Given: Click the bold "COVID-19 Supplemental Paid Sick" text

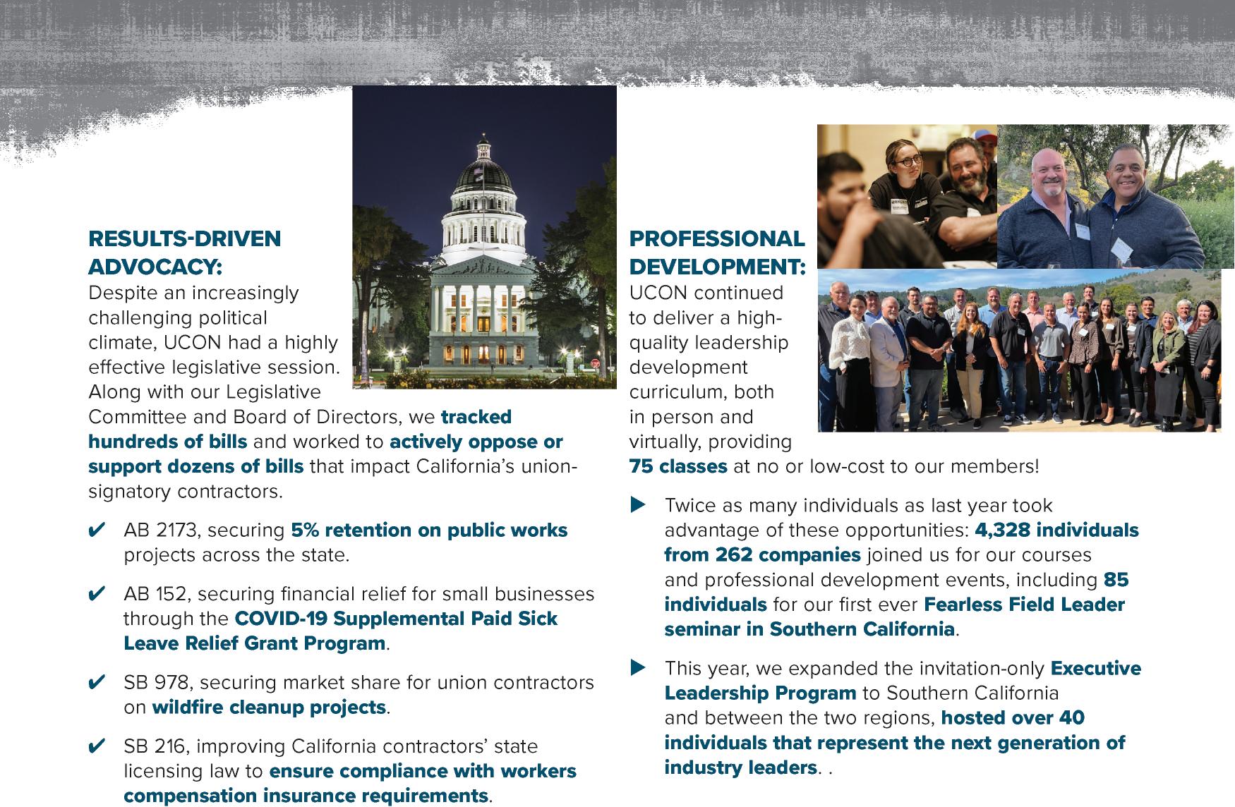Looking at the screenshot, I should (396, 619).
